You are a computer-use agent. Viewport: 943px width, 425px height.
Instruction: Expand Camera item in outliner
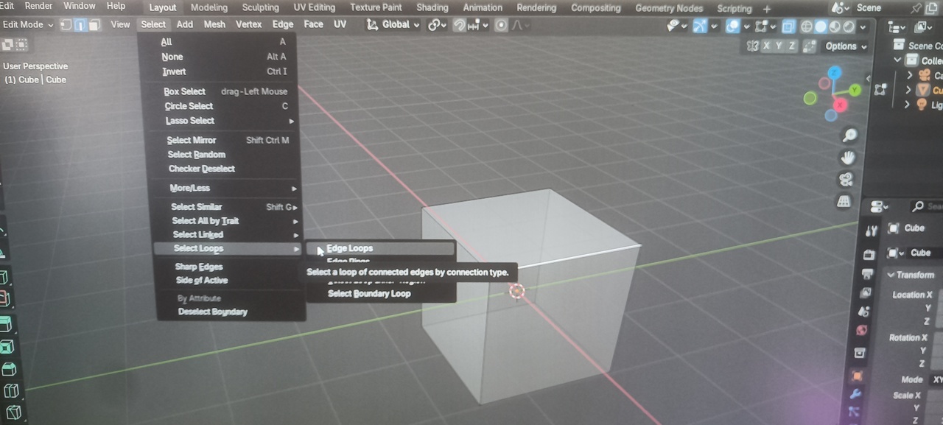[x=909, y=75]
